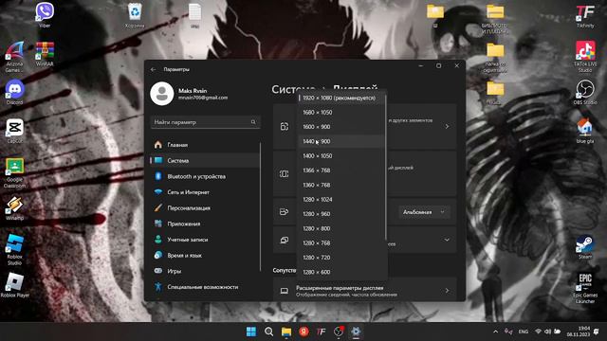
Task: Open Расширенные параметры дисплея
Action: tap(364, 291)
